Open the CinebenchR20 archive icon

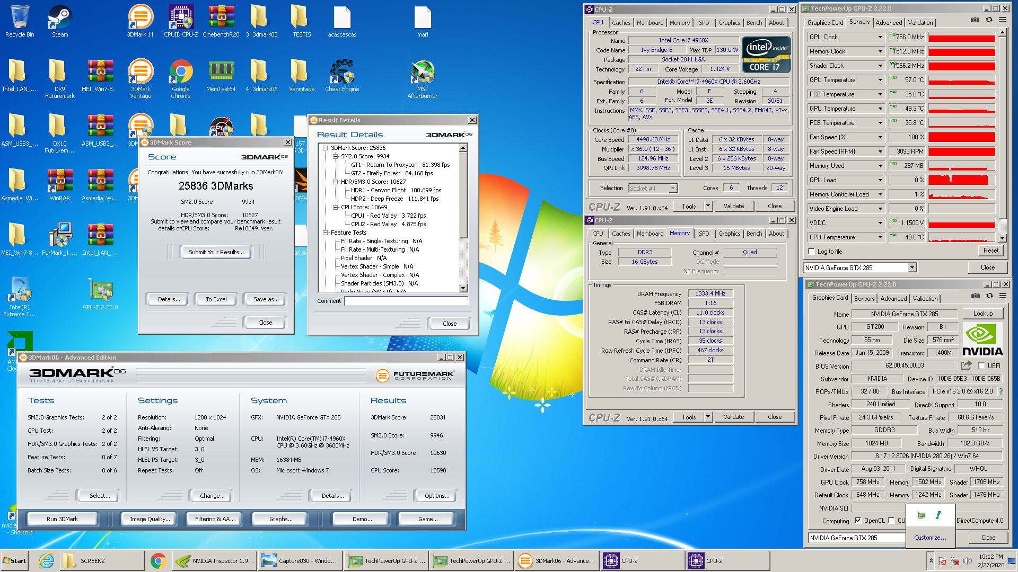point(221,21)
